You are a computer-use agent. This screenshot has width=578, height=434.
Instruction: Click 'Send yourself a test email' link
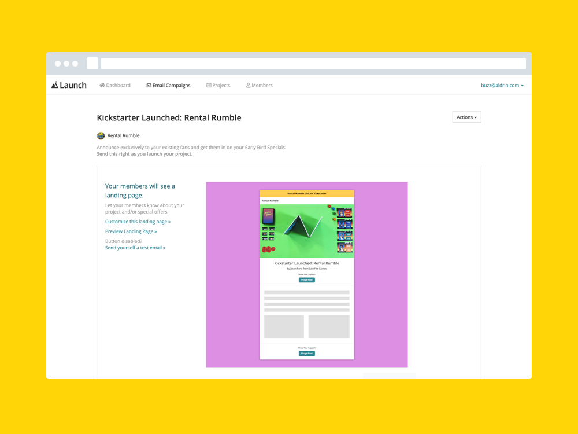[135, 248]
